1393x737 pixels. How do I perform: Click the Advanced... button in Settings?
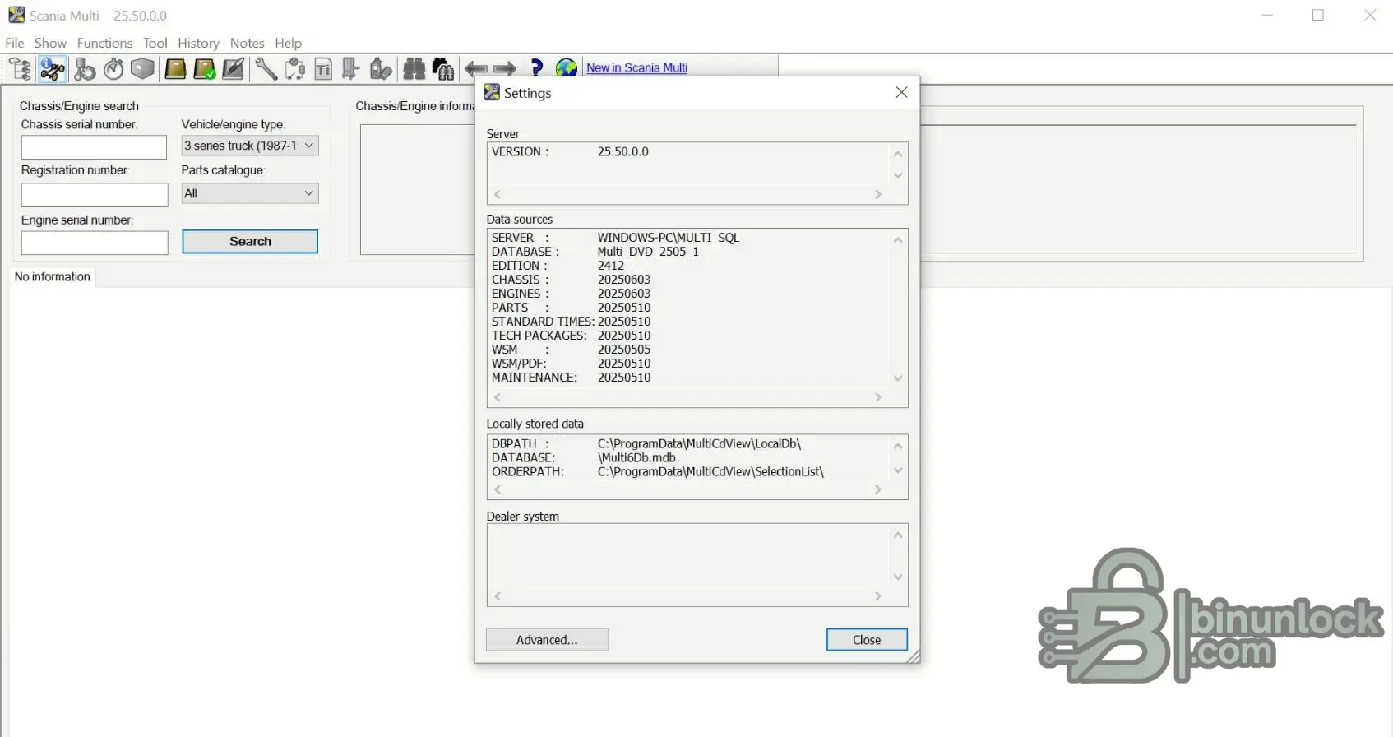coord(547,640)
